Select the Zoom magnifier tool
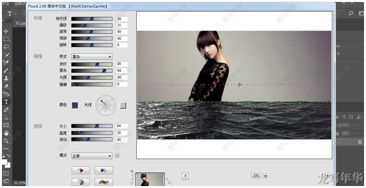The height and width of the screenshot is (188, 366). 6,141
